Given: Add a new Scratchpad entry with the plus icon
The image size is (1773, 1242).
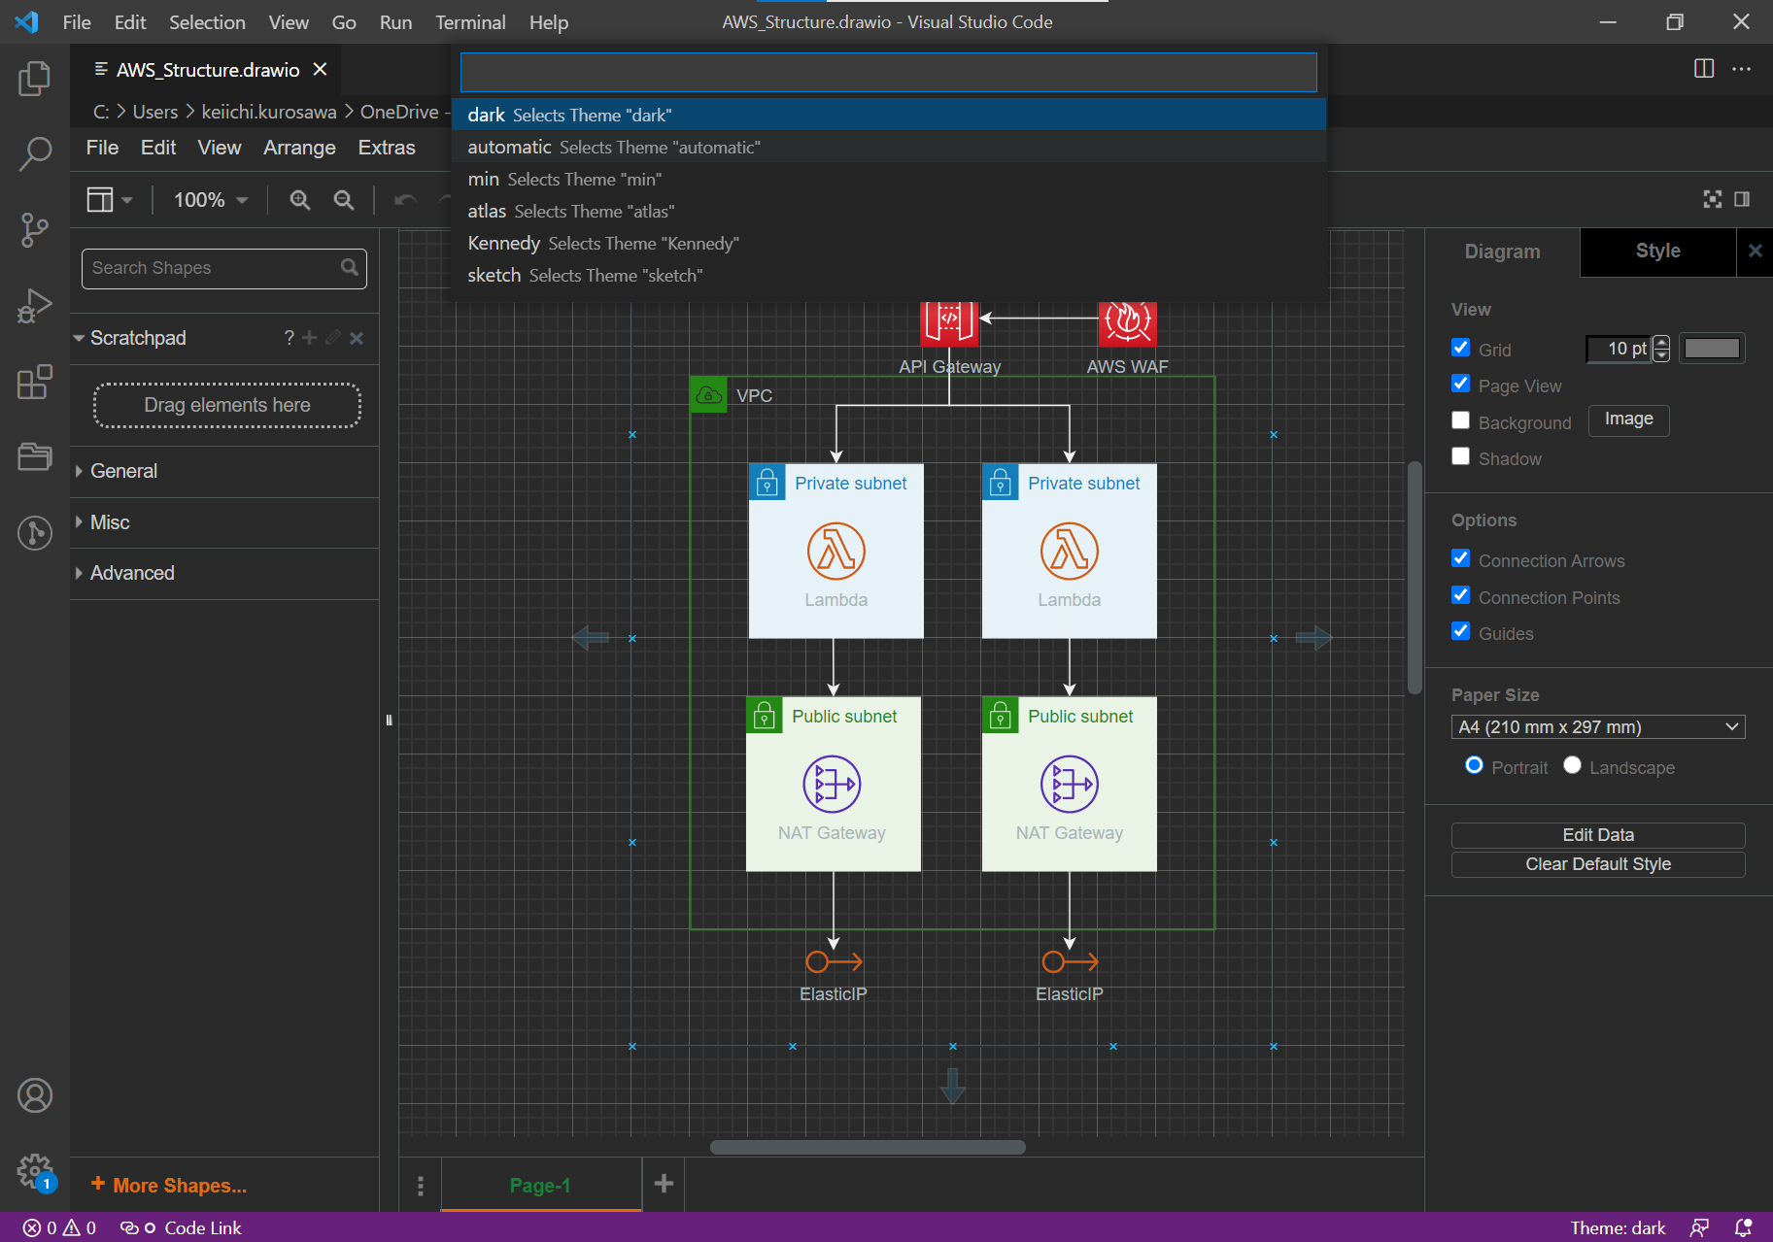Looking at the screenshot, I should click(309, 338).
